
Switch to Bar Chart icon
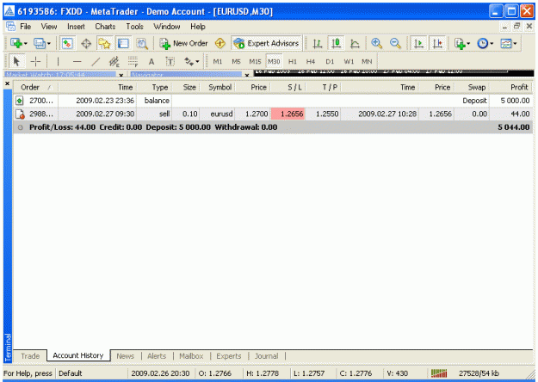click(x=318, y=44)
